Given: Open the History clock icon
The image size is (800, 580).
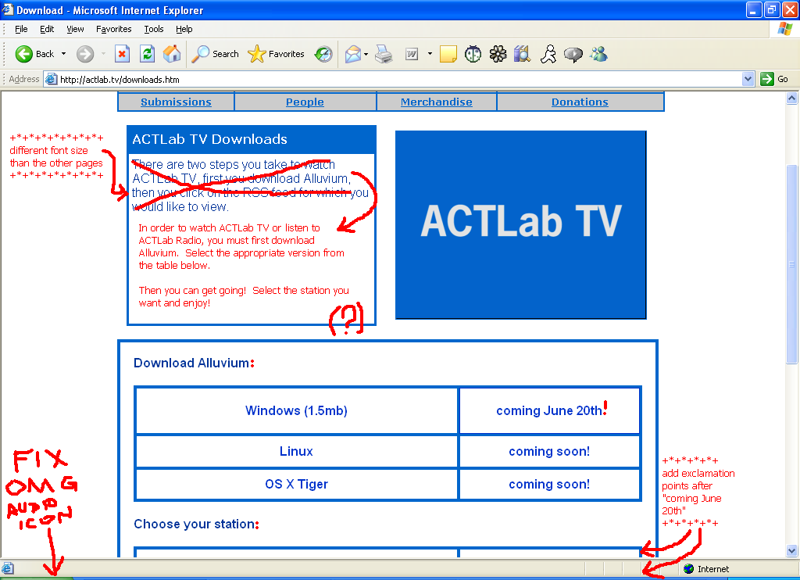Looking at the screenshot, I should point(323,54).
